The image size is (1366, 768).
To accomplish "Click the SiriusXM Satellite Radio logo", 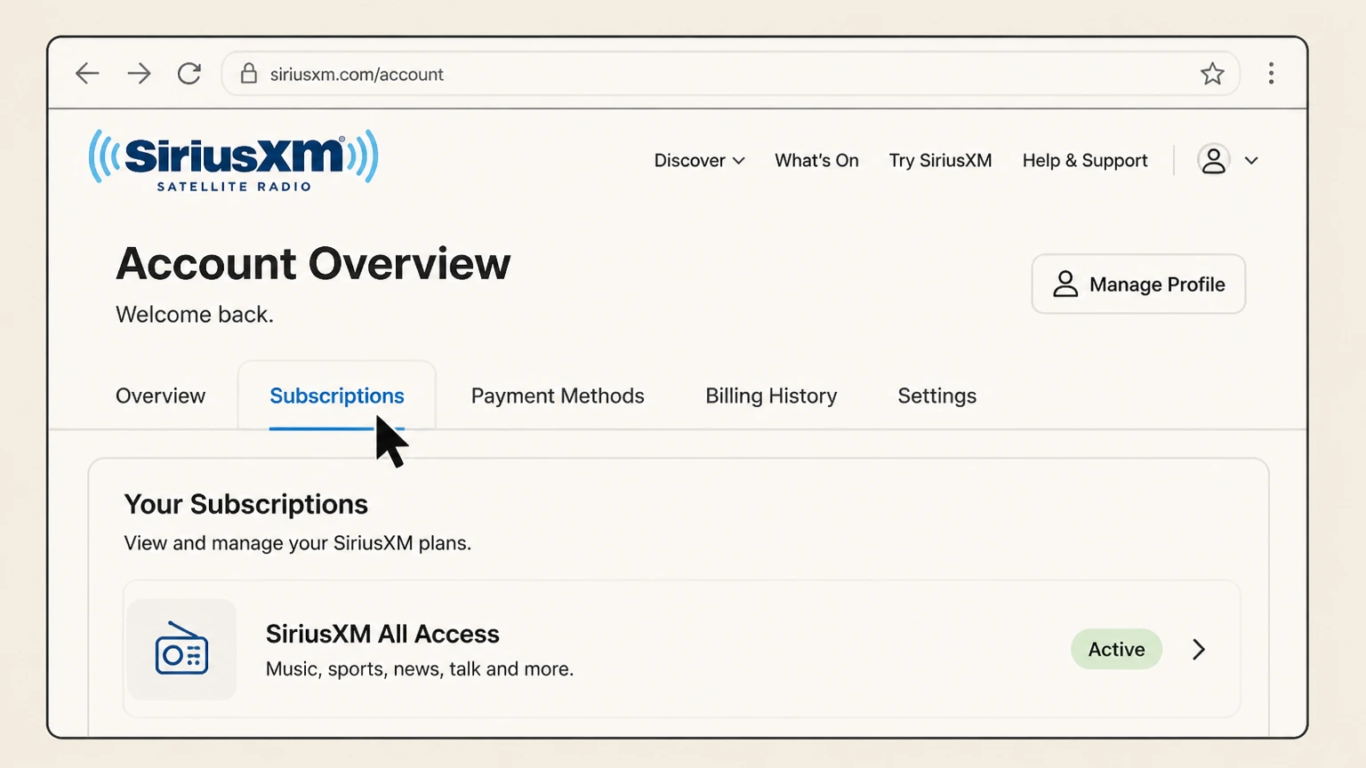I will pyautogui.click(x=233, y=161).
